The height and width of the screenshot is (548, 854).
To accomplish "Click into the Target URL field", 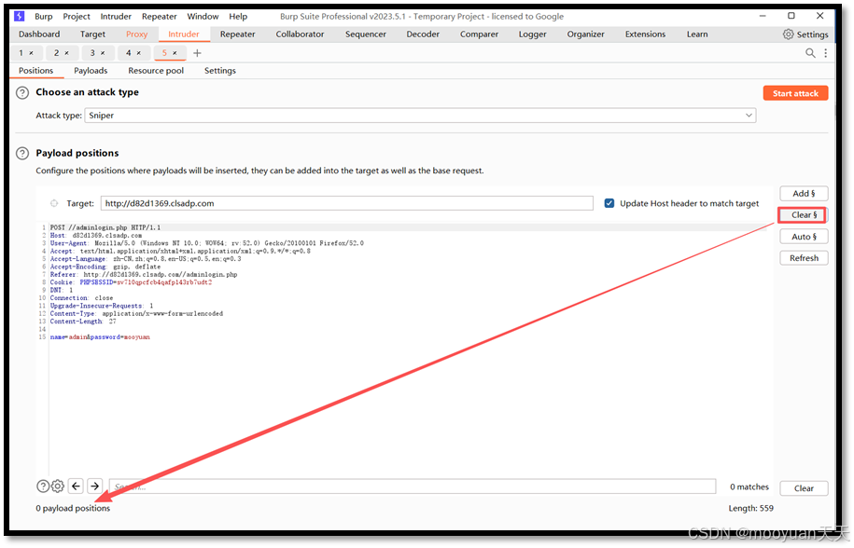I will (x=347, y=203).
